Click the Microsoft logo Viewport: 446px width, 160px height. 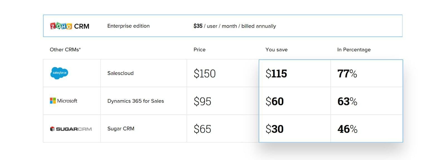pyautogui.click(x=64, y=101)
